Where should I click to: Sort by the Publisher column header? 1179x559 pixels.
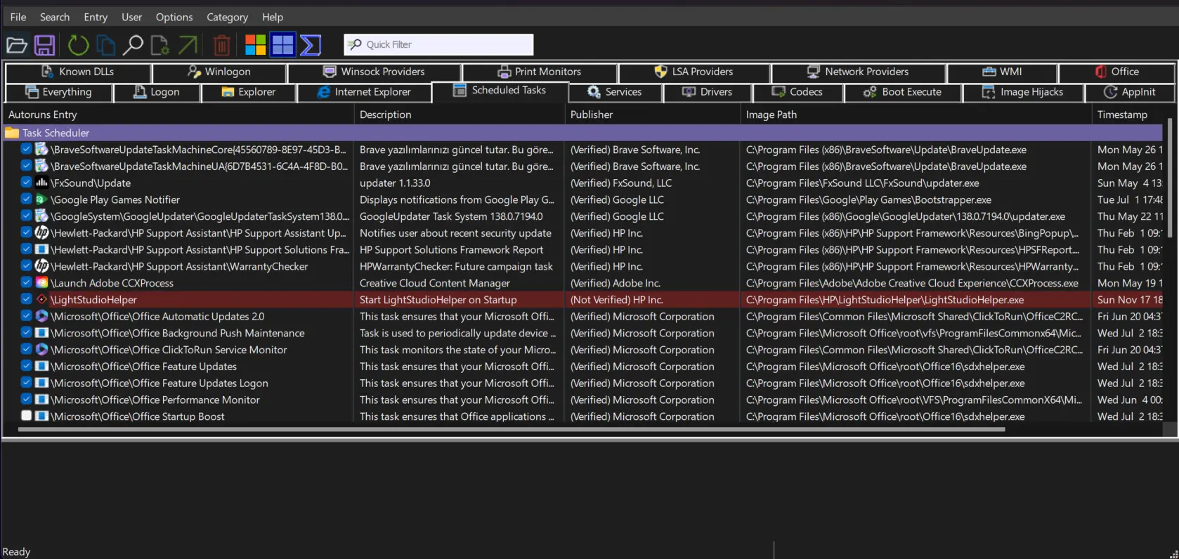click(653, 114)
